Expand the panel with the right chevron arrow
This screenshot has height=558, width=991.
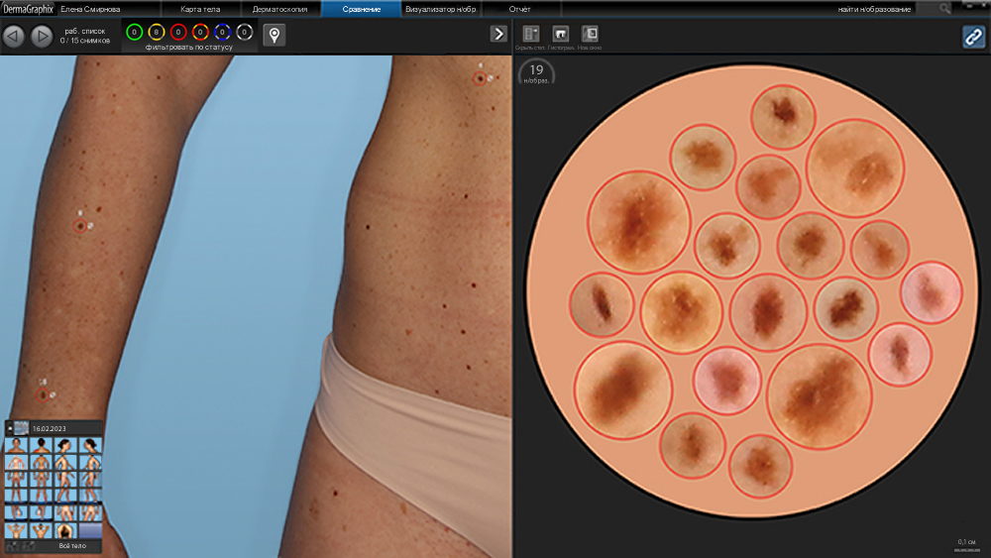(x=498, y=34)
